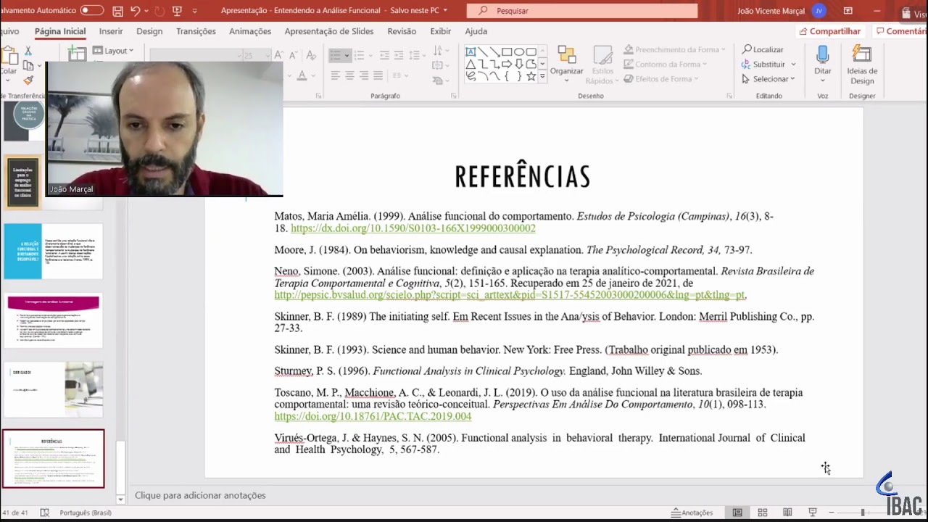Open the Exibir tab
928x522 pixels.
440,31
